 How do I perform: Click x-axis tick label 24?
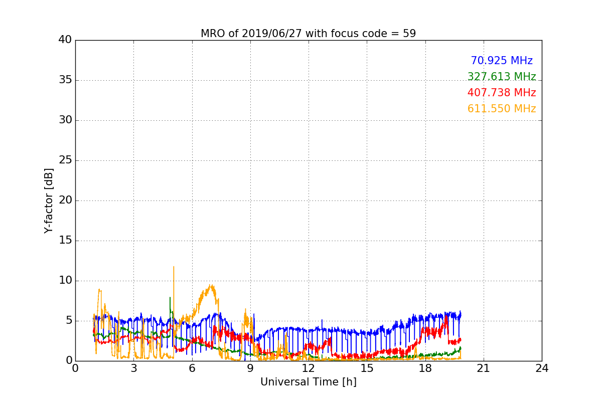click(542, 368)
